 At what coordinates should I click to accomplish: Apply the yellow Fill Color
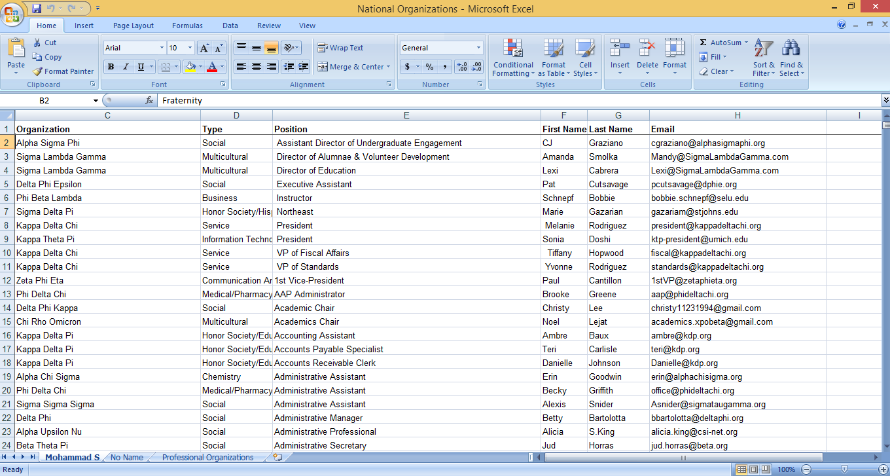tap(191, 67)
